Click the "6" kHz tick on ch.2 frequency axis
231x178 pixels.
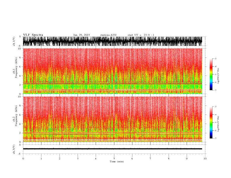[x=20, y=115]
